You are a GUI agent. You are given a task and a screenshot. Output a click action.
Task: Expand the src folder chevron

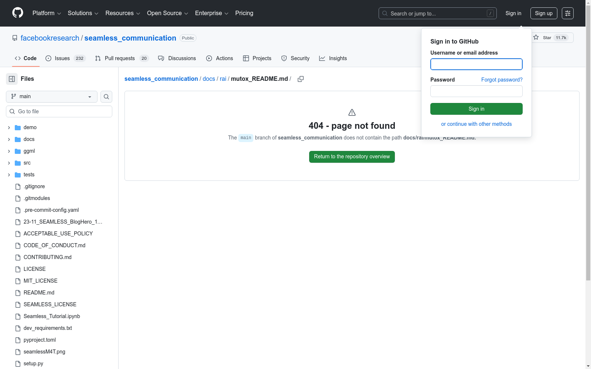pos(9,163)
